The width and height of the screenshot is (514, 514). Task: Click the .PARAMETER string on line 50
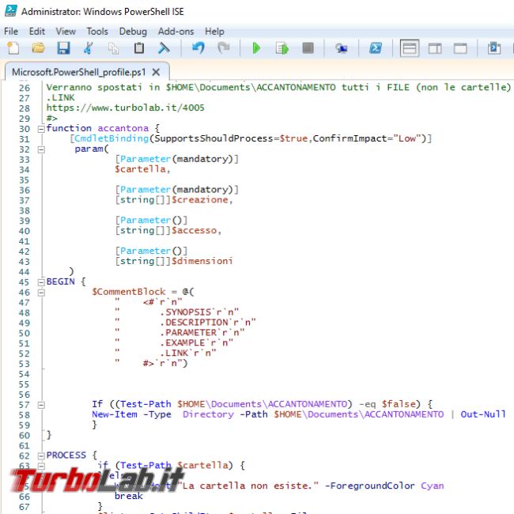pos(188,332)
